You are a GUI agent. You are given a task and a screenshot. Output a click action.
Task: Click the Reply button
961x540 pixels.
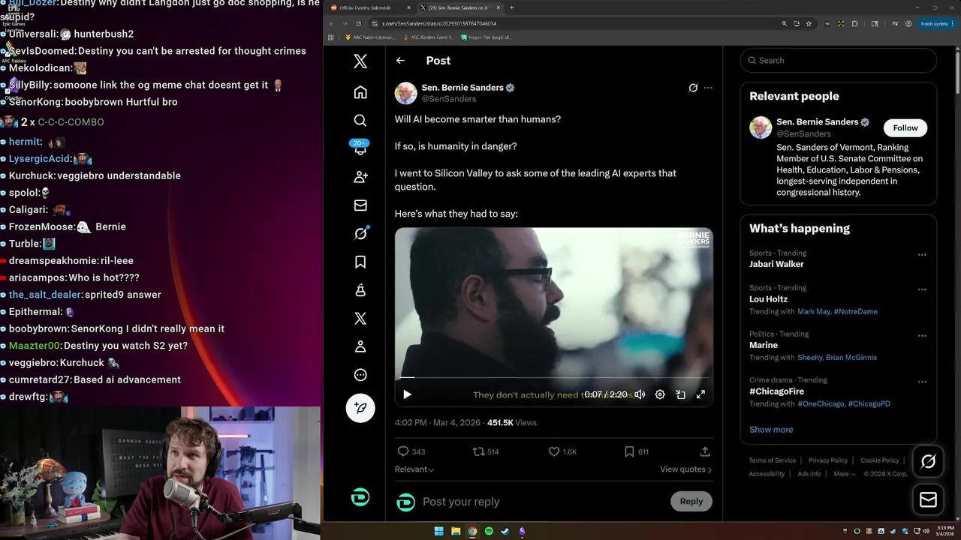coord(691,502)
